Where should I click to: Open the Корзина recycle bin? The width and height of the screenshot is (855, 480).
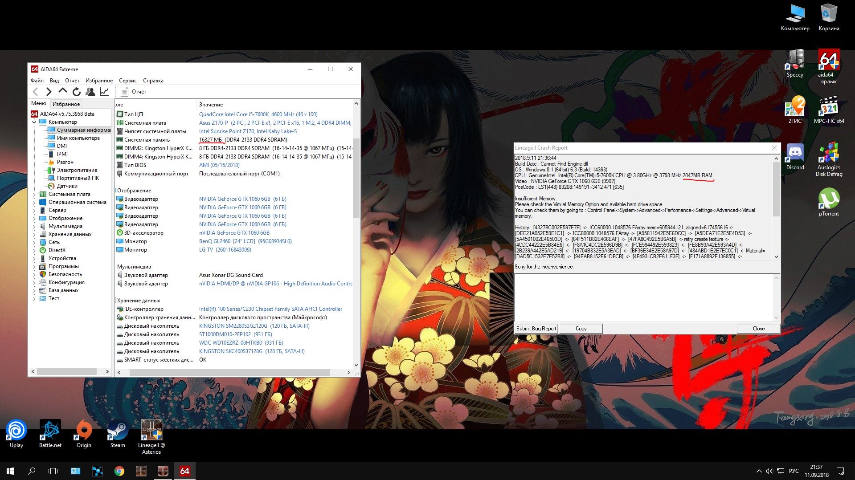click(829, 17)
